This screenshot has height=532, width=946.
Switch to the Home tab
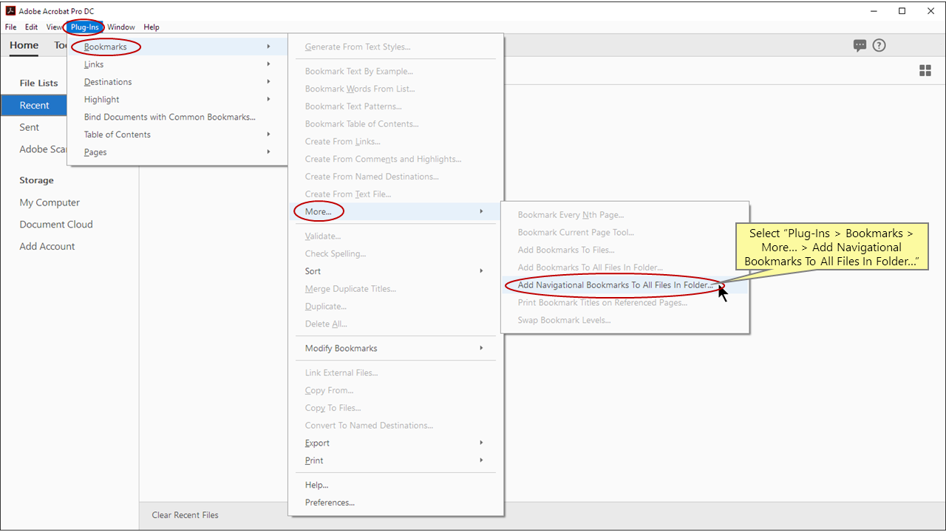23,45
